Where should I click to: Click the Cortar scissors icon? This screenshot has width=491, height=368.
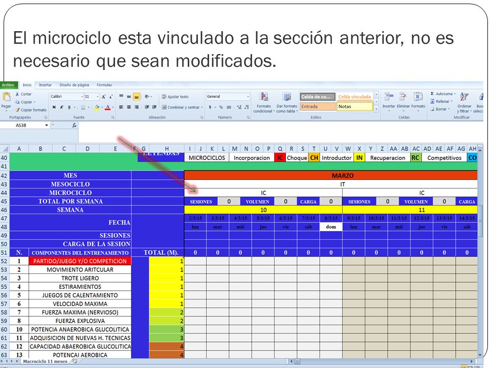(17, 94)
